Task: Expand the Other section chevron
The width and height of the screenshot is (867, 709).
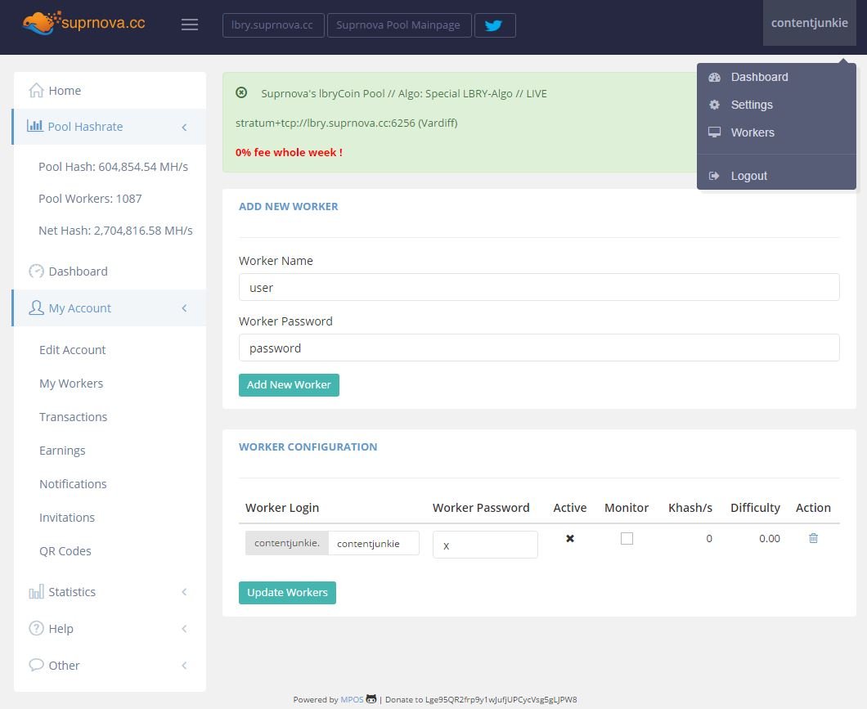Action: pos(185,665)
